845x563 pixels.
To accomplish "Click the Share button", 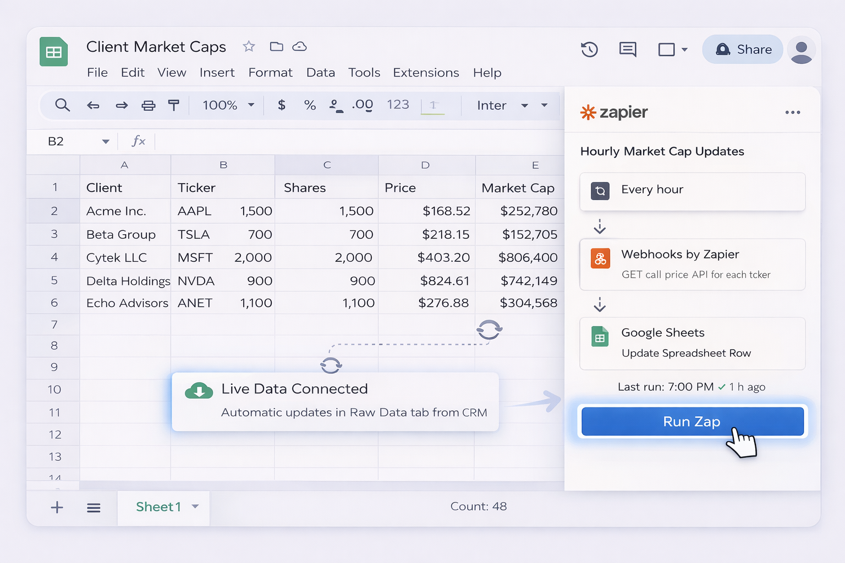I will coord(743,49).
